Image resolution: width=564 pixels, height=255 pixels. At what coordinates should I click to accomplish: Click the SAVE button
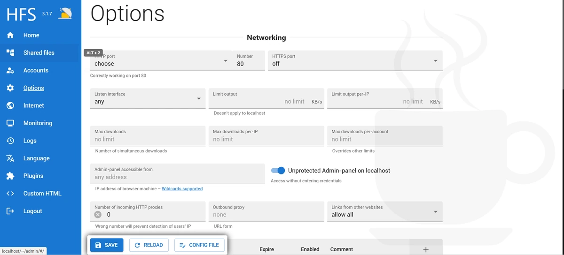107,245
